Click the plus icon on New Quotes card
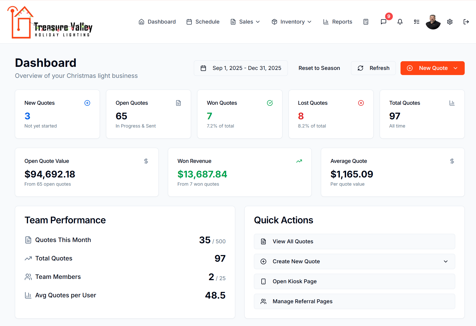This screenshot has width=476, height=326. [87, 103]
